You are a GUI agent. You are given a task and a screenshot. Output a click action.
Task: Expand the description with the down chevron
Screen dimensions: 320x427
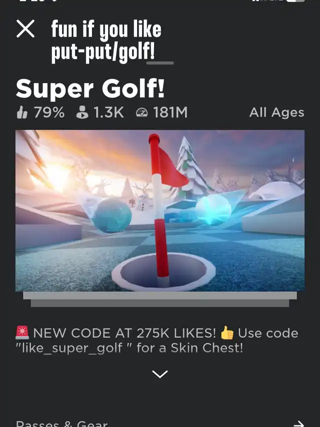(x=160, y=374)
